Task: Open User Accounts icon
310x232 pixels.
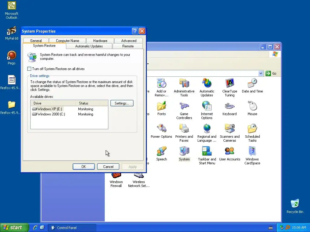Action: click(x=229, y=154)
